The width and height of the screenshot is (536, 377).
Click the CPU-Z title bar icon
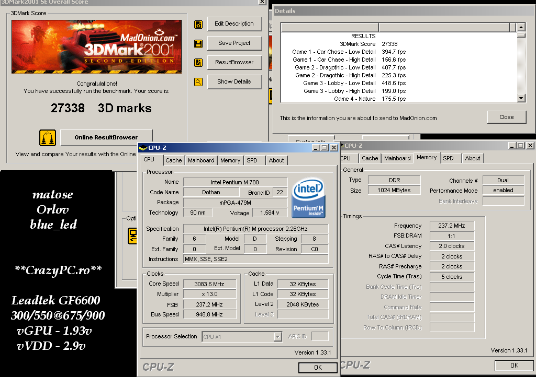pos(143,148)
